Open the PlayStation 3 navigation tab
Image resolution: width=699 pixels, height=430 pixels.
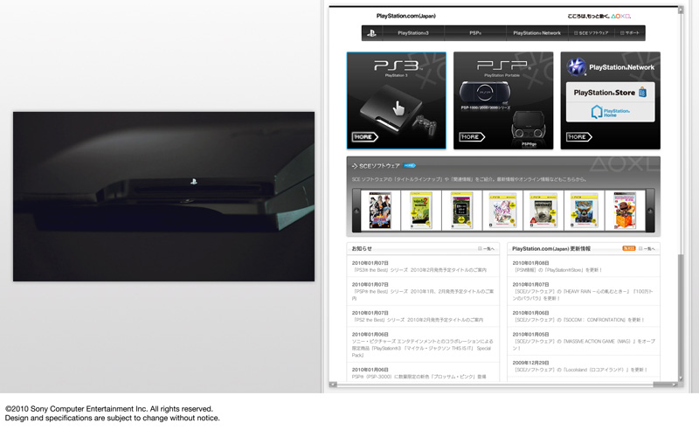point(413,33)
